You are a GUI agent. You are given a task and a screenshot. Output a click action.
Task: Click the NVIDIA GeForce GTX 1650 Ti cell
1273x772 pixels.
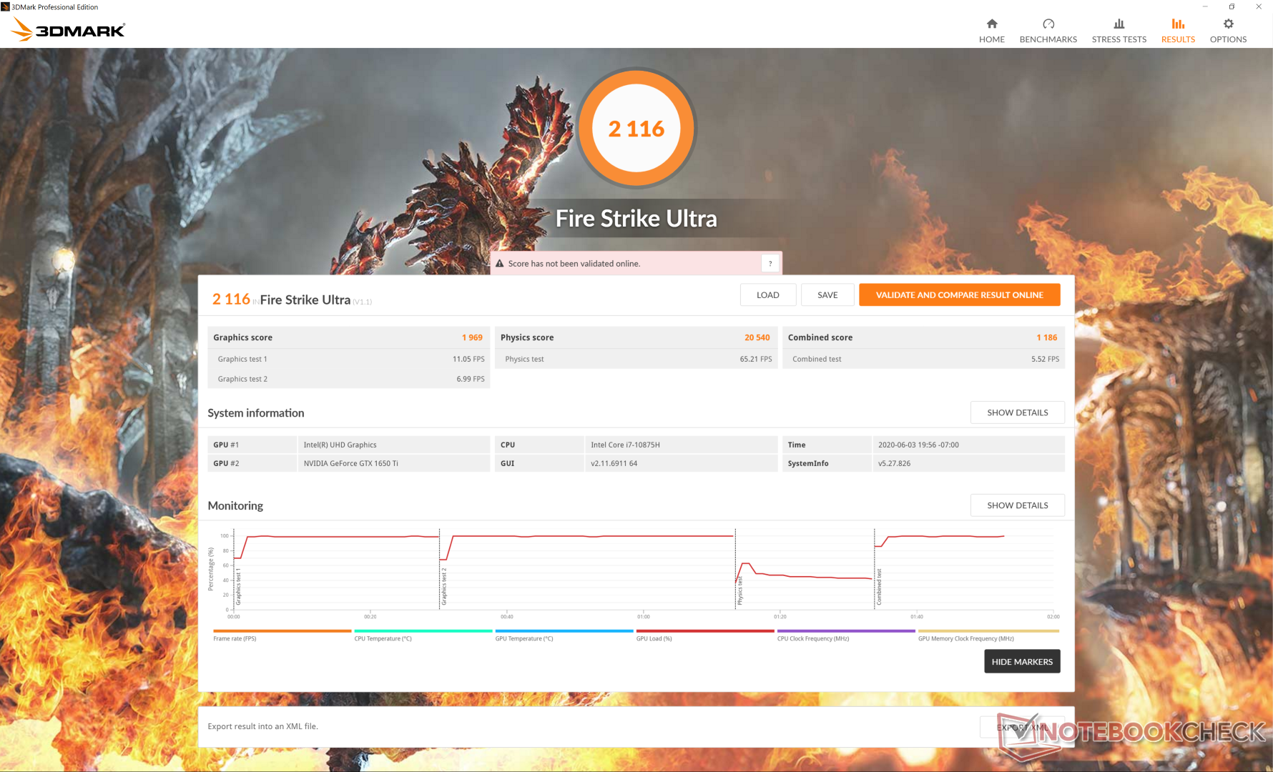pyautogui.click(x=394, y=463)
